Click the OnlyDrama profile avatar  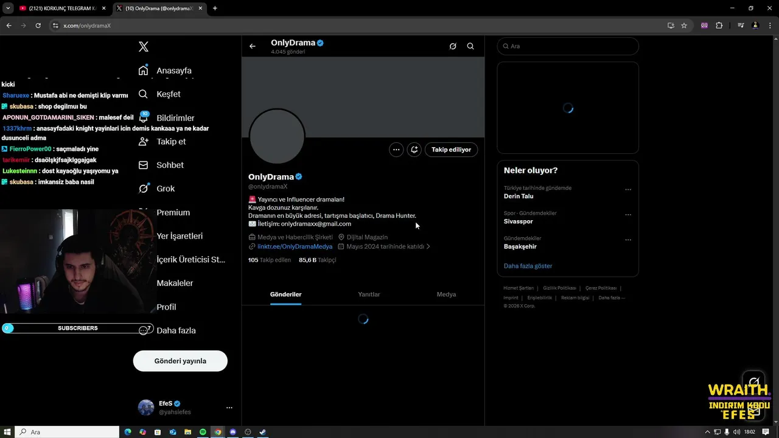[277, 136]
